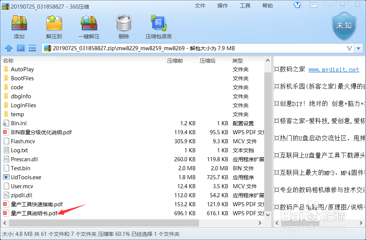Click the 配置设置 type cell
This screenshot has width=366, height=240.
pos(243,123)
